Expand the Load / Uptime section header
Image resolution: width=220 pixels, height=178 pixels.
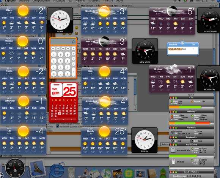point(192,172)
